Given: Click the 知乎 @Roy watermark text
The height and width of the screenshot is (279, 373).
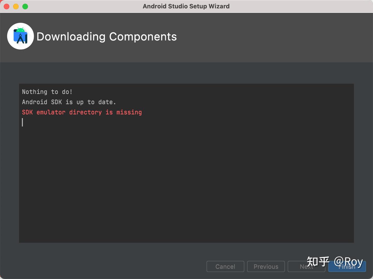Looking at the screenshot, I should 334,262.
